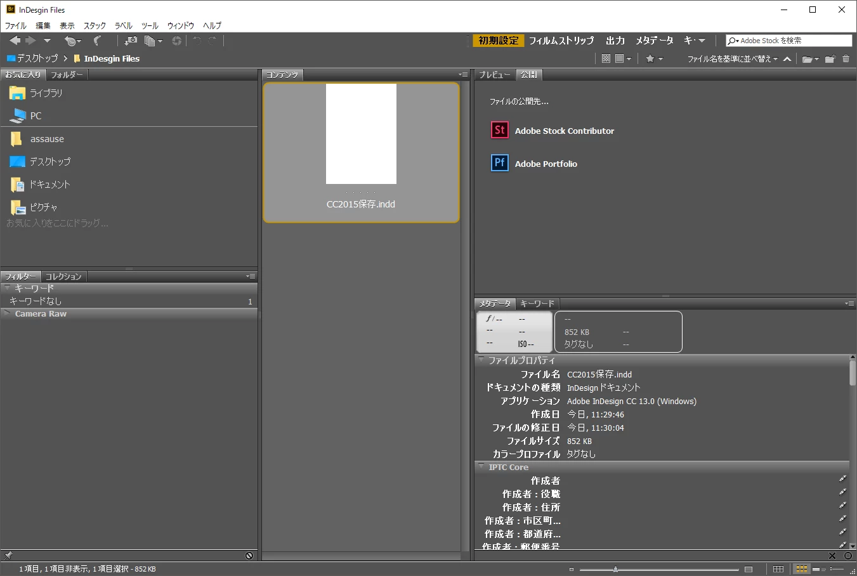Open the 編集 menu

point(43,25)
